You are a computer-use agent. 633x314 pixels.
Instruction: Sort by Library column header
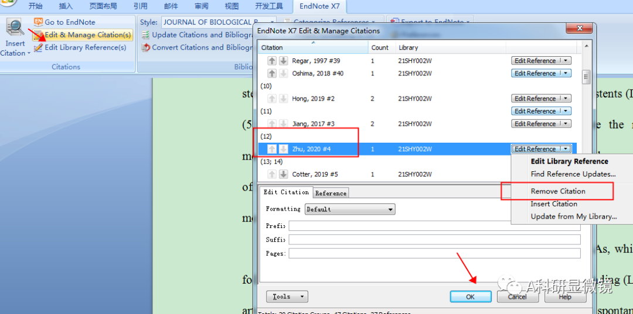pos(451,47)
